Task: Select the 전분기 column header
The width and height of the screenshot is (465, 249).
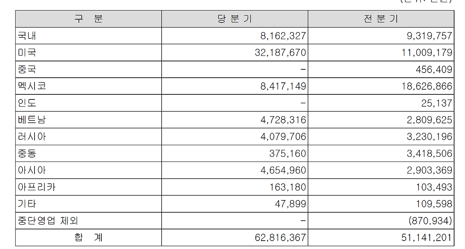Action: 381,19
